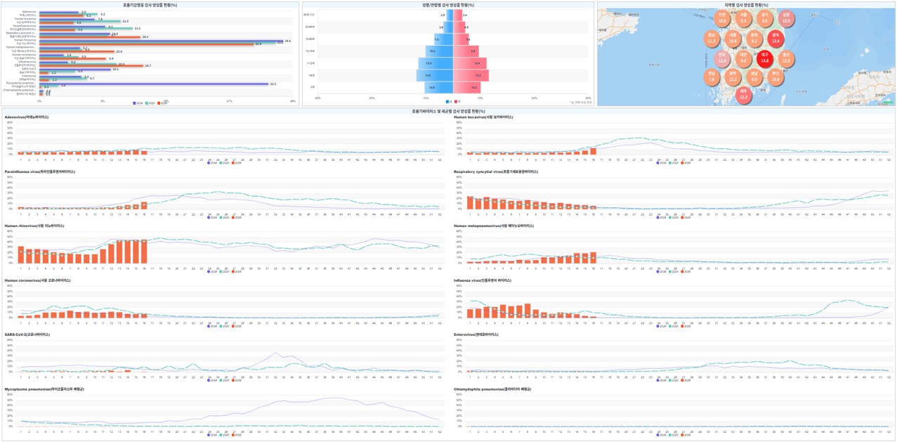Click the 서울 bubble on the regional map
Image resolution: width=897 pixels, height=442 pixels.
(x=743, y=18)
